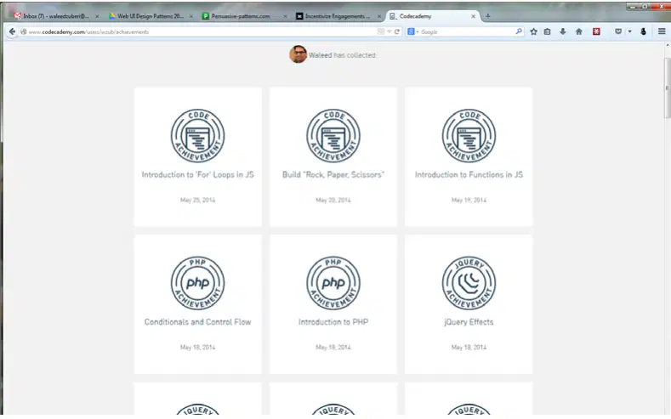671x419 pixels.
Task: Go to the home page icon
Action: pos(579,31)
